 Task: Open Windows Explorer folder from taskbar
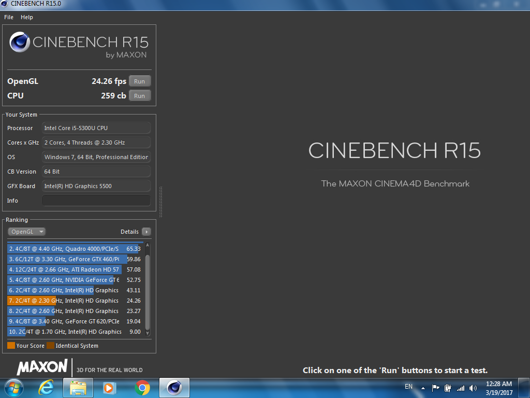[78, 388]
